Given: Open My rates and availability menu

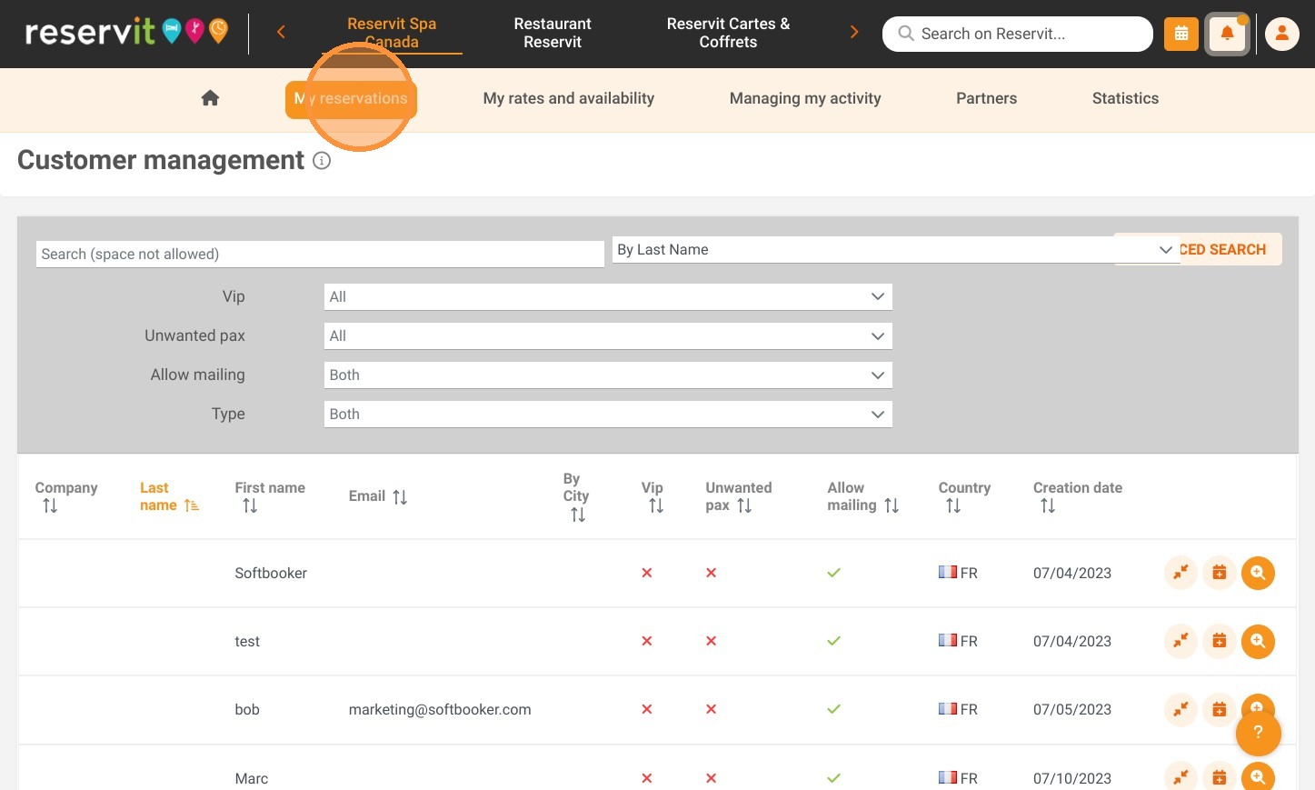Looking at the screenshot, I should coord(569,98).
